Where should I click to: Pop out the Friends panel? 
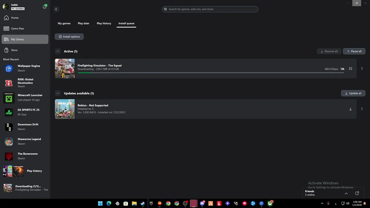(x=357, y=193)
